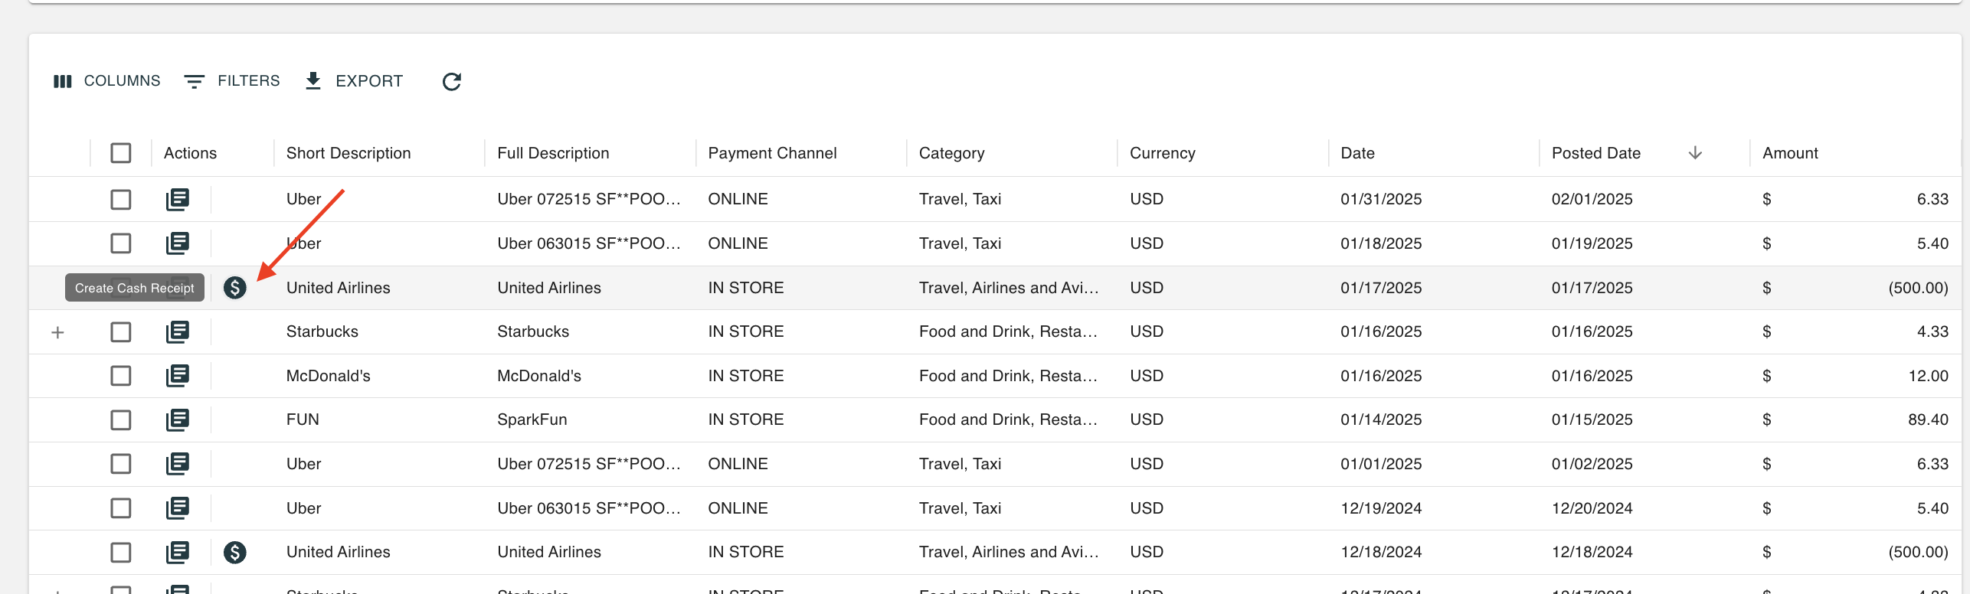Screen dimensions: 1970x594
Task: Select the Uber 01/01/2025 row checkbox
Action: click(121, 464)
